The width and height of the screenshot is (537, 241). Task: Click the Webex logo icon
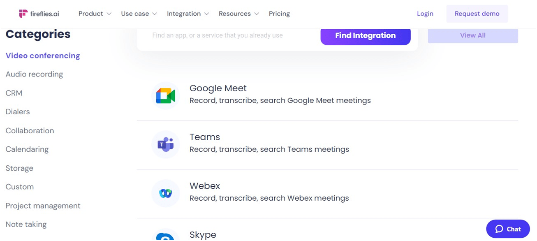165,193
